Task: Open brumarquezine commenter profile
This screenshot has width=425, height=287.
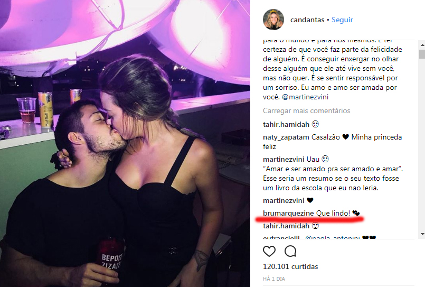Action: 288,213
